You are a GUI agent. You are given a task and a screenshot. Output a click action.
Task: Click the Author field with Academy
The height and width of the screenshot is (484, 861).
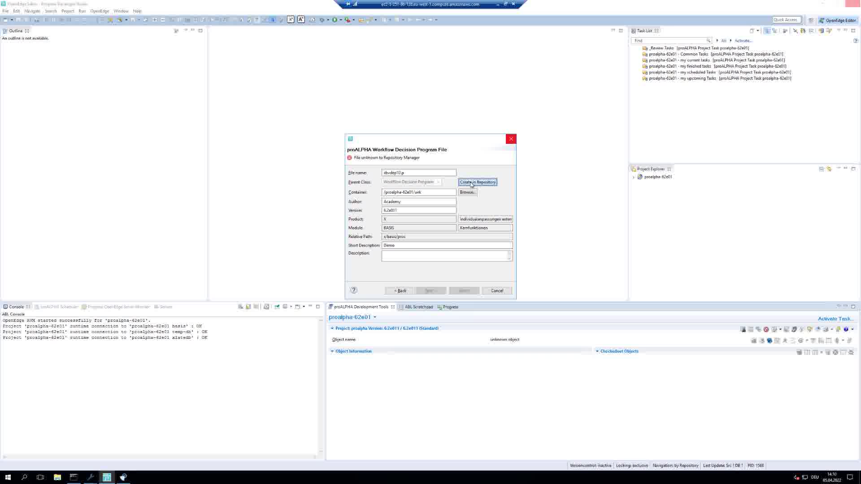(419, 202)
